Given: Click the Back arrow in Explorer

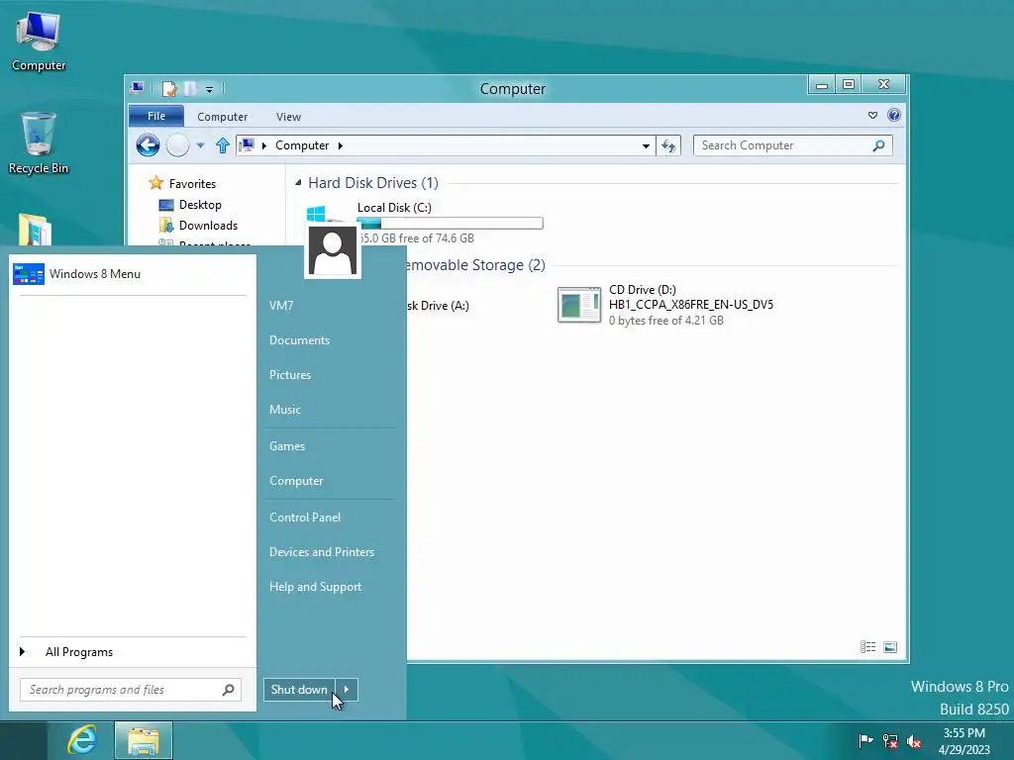Looking at the screenshot, I should tap(149, 145).
